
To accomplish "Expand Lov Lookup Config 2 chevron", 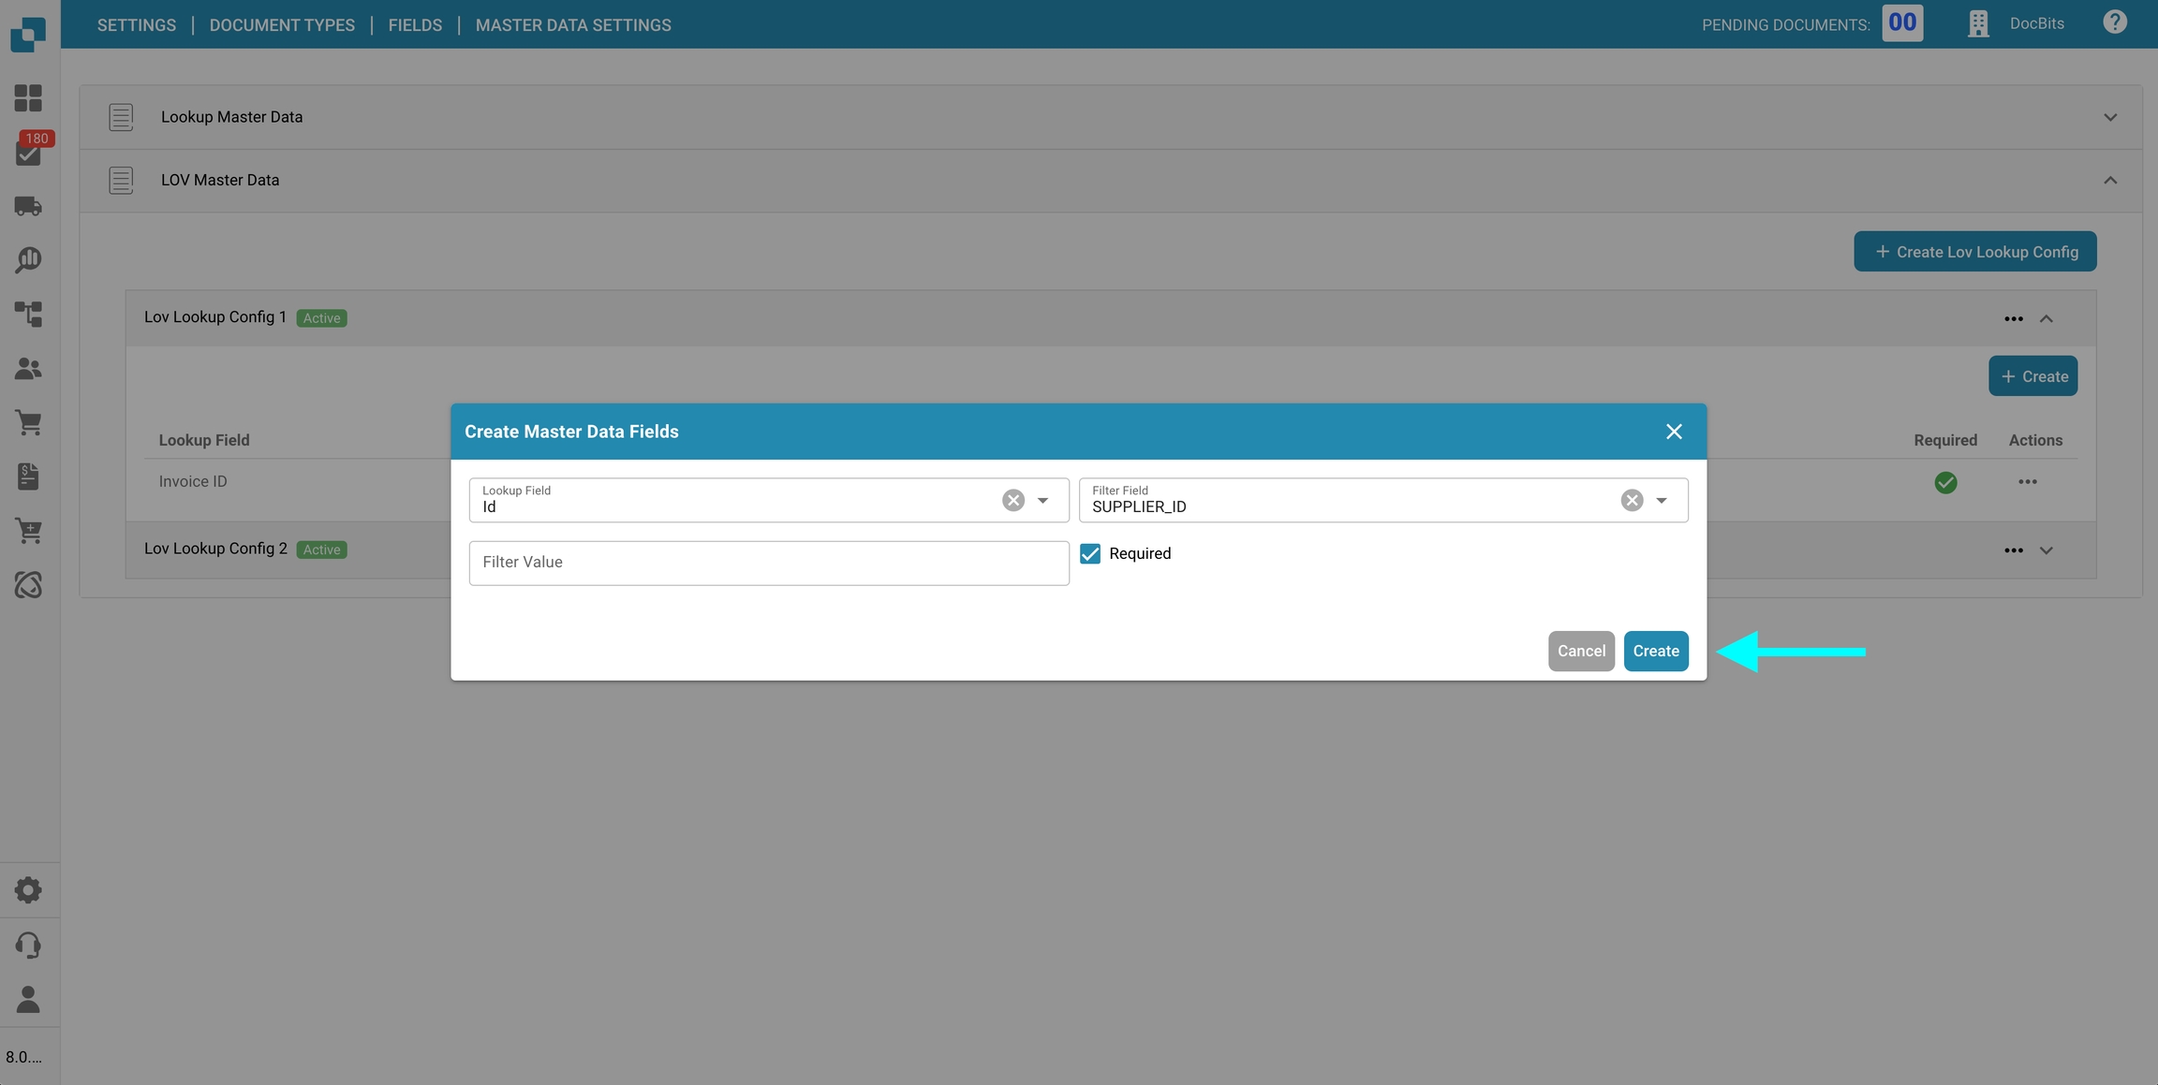I will pyautogui.click(x=2047, y=550).
